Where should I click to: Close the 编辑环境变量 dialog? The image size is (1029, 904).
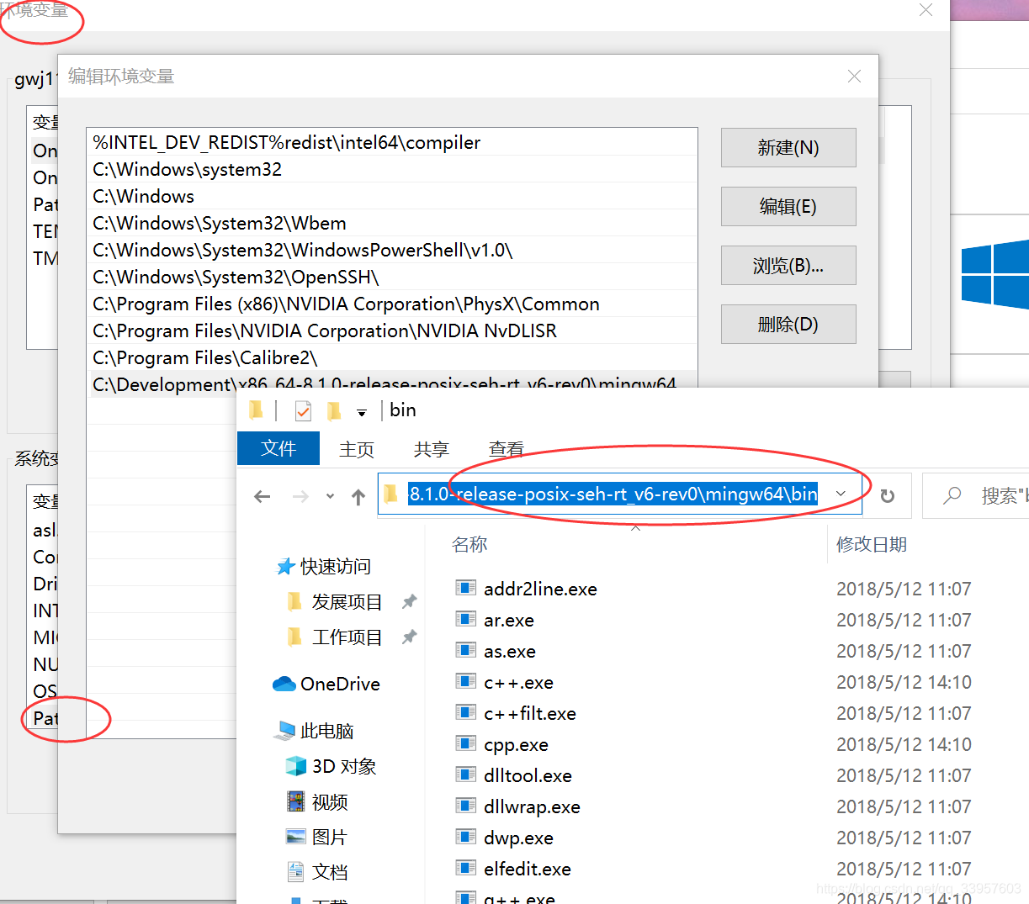[x=854, y=76]
